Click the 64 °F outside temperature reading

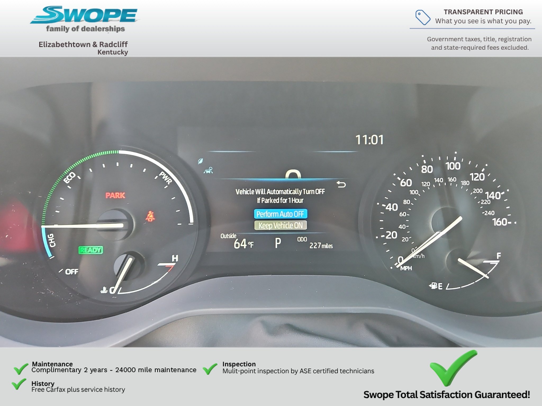[243, 244]
